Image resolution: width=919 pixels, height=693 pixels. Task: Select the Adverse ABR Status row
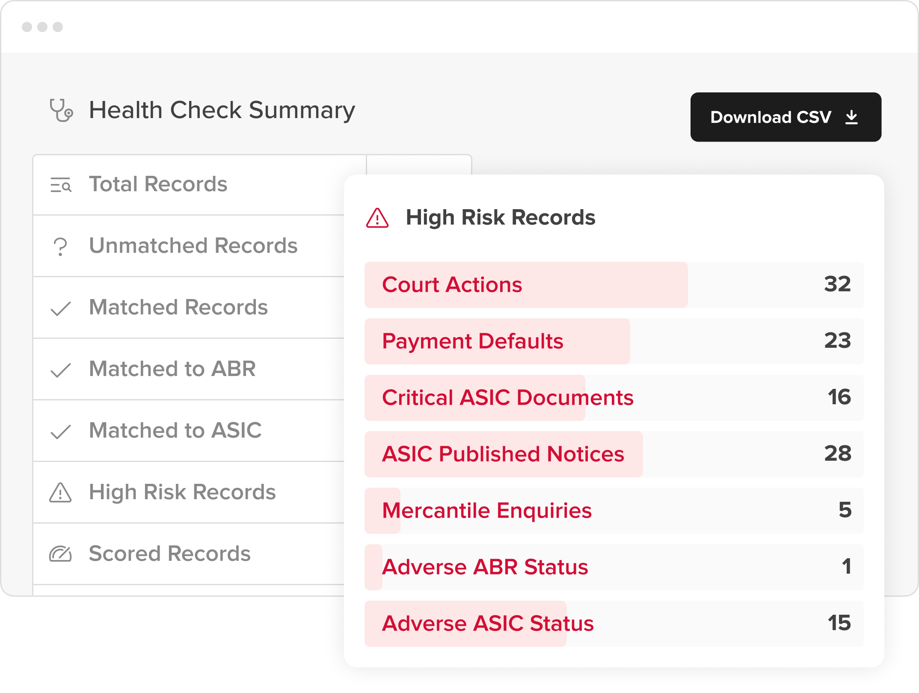pyautogui.click(x=614, y=567)
